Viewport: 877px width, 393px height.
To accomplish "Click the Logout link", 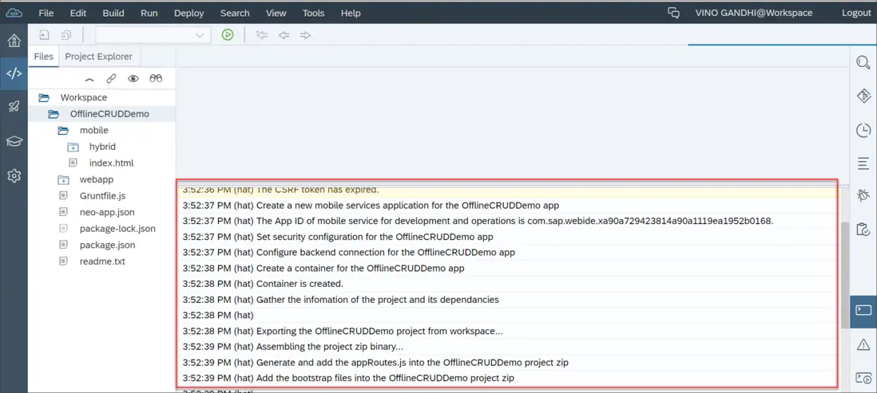I will coord(855,13).
